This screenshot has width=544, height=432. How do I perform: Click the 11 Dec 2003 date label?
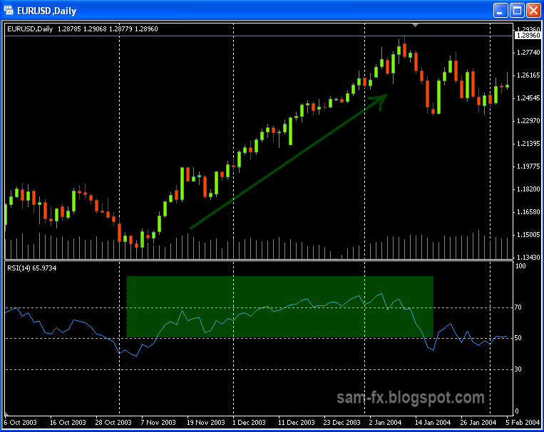click(297, 422)
